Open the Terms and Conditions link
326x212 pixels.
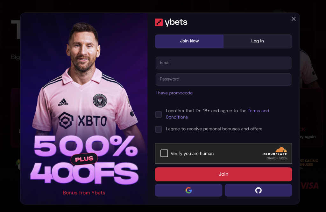tap(217, 114)
